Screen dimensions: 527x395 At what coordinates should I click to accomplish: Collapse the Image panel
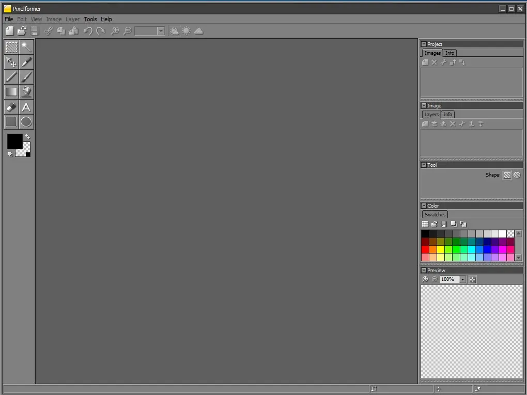tap(424, 105)
